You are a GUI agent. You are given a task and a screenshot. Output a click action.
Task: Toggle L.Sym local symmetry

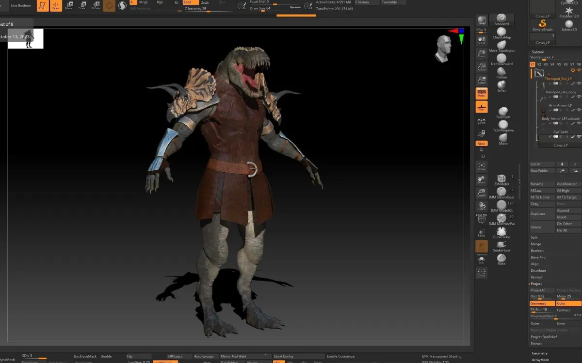pos(482,120)
